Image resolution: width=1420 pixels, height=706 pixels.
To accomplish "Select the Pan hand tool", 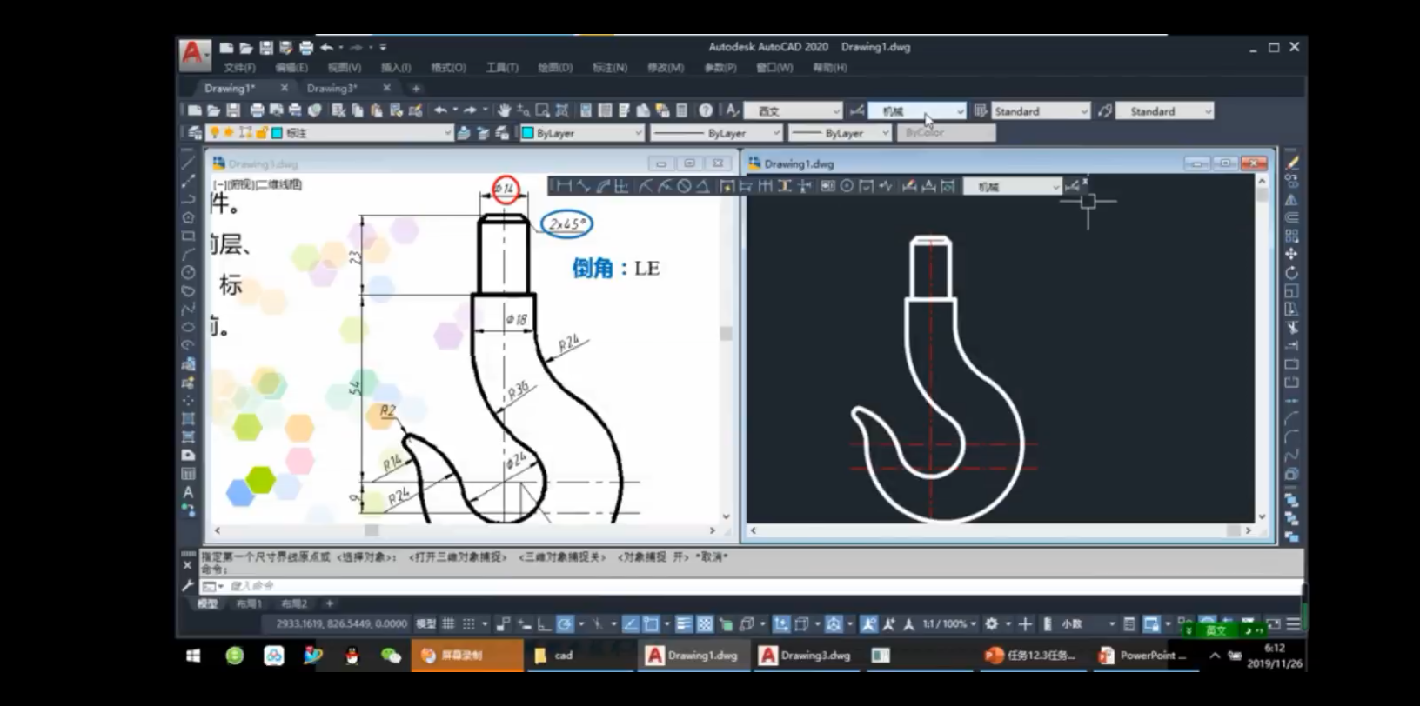I will (504, 110).
